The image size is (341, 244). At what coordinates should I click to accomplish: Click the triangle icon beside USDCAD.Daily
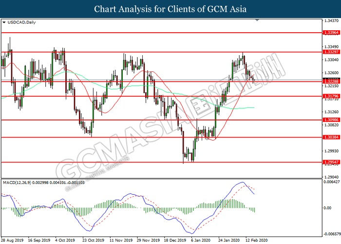point(4,22)
